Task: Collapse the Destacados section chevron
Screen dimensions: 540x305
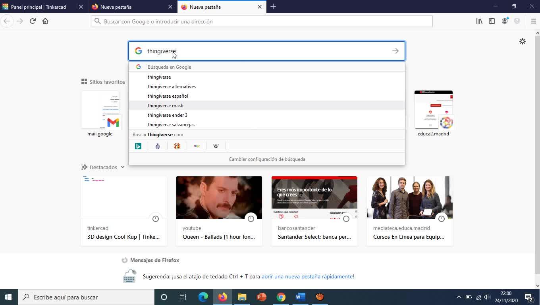Action: pyautogui.click(x=123, y=167)
